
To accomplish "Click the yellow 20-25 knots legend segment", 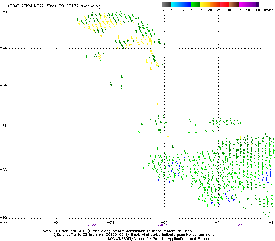I will pos(205,4).
